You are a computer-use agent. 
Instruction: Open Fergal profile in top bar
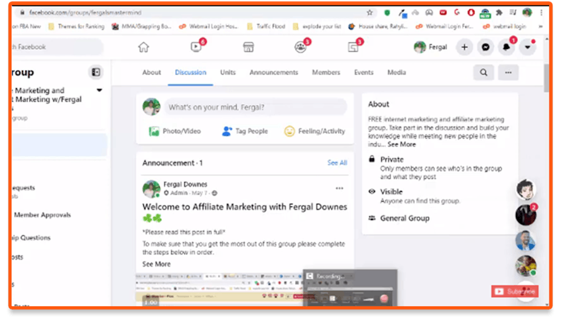tap(430, 47)
